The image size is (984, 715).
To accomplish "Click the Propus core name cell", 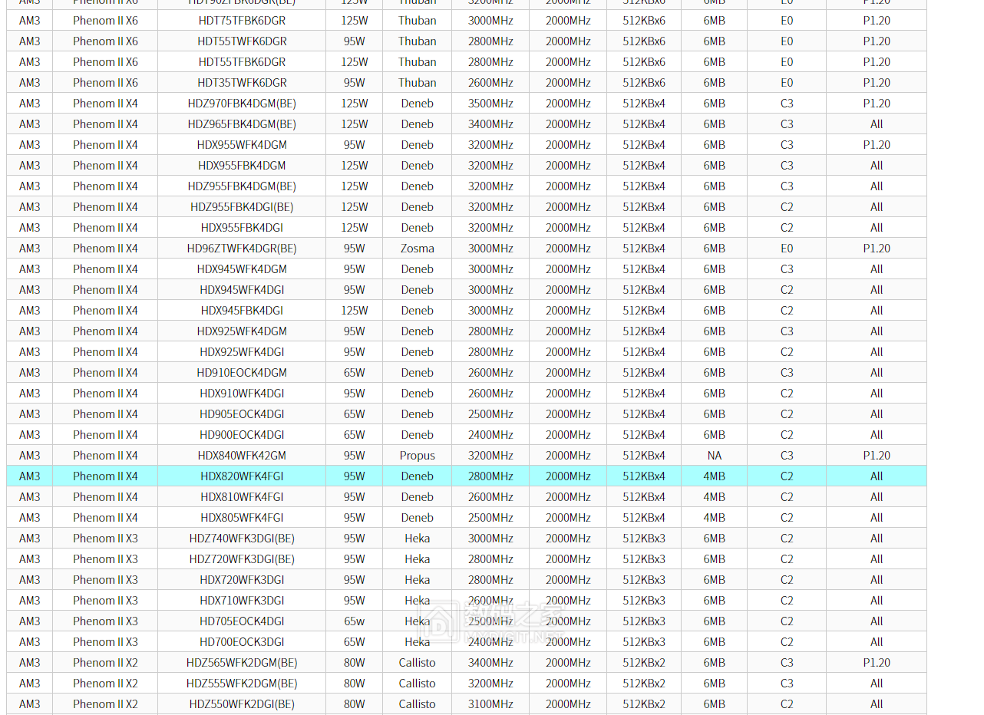I will [x=417, y=456].
